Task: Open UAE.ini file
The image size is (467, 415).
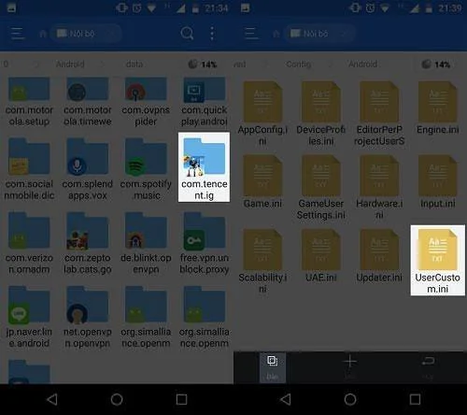Action: pyautogui.click(x=321, y=256)
